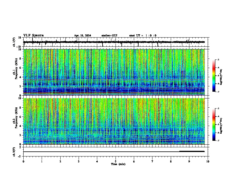This screenshot has width=234, height=181.
Task: Click the "-3" label atop ch.1 colorbar
Action: pyautogui.click(x=218, y=59)
